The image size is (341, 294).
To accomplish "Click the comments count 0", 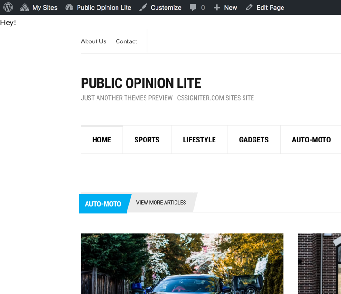I will (x=203, y=8).
